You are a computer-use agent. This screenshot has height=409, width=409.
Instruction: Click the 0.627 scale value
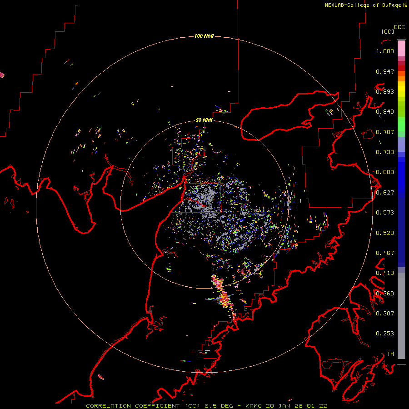tap(385, 193)
